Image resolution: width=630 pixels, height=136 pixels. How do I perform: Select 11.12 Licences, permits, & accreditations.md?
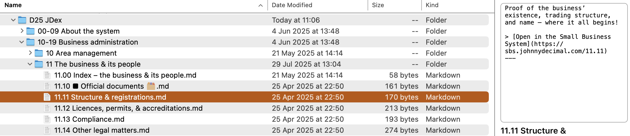point(128,108)
